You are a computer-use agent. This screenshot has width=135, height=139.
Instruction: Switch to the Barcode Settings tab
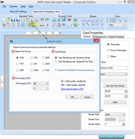pos(19,11)
